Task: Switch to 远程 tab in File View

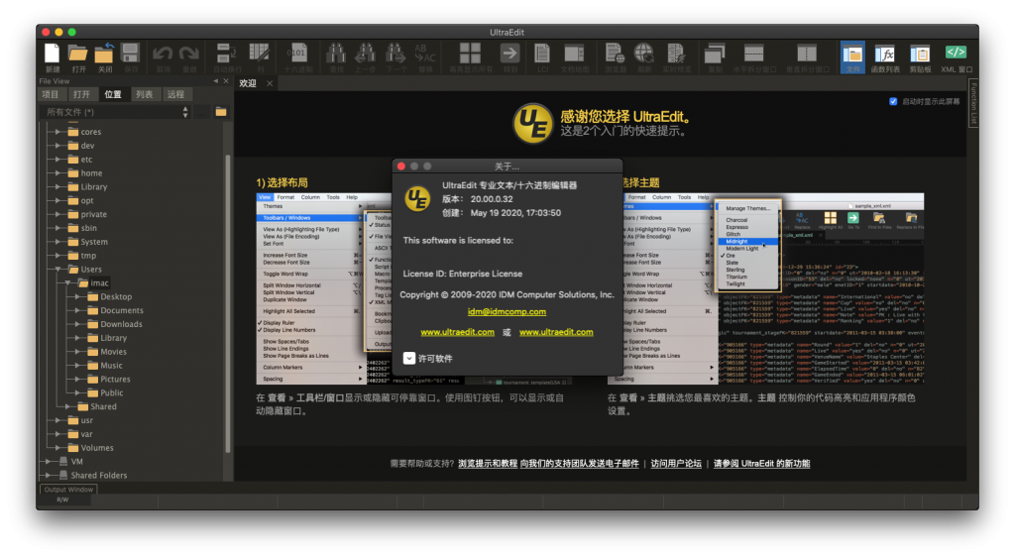Action: 175,94
